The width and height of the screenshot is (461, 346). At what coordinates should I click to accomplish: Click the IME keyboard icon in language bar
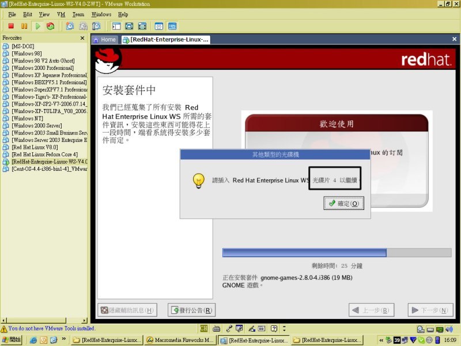(217, 328)
